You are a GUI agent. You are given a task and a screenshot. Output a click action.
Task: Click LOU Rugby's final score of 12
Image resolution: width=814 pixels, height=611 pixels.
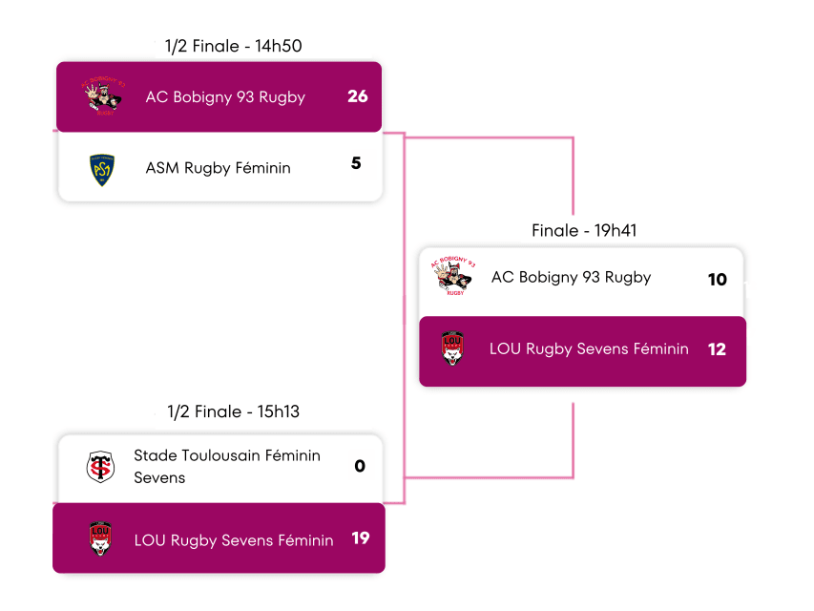click(x=717, y=349)
